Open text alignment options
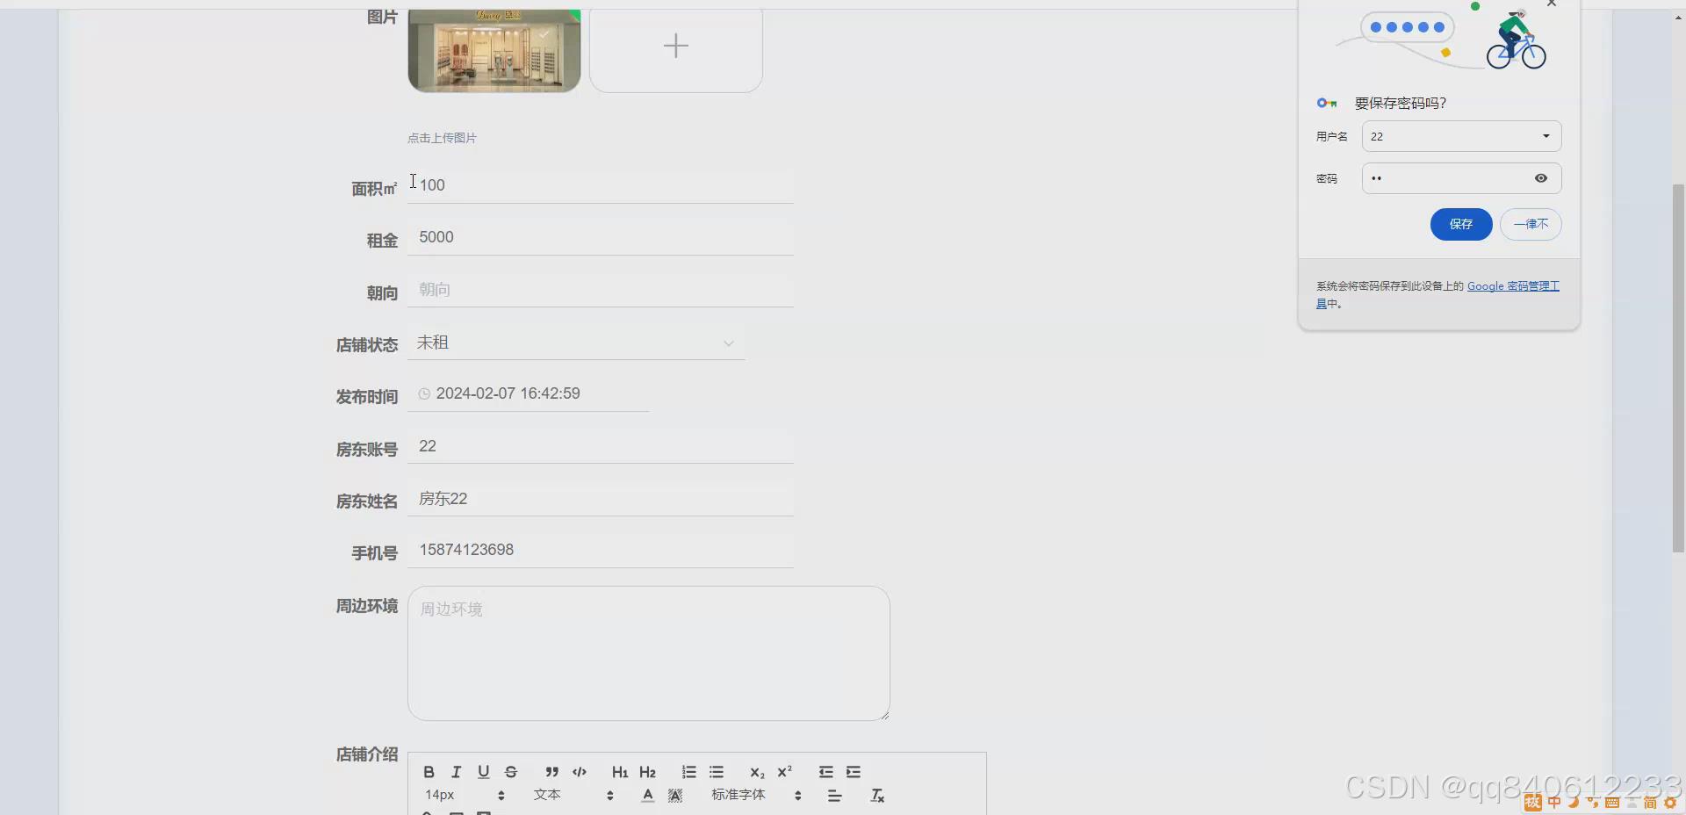The width and height of the screenshot is (1686, 815). point(834,796)
